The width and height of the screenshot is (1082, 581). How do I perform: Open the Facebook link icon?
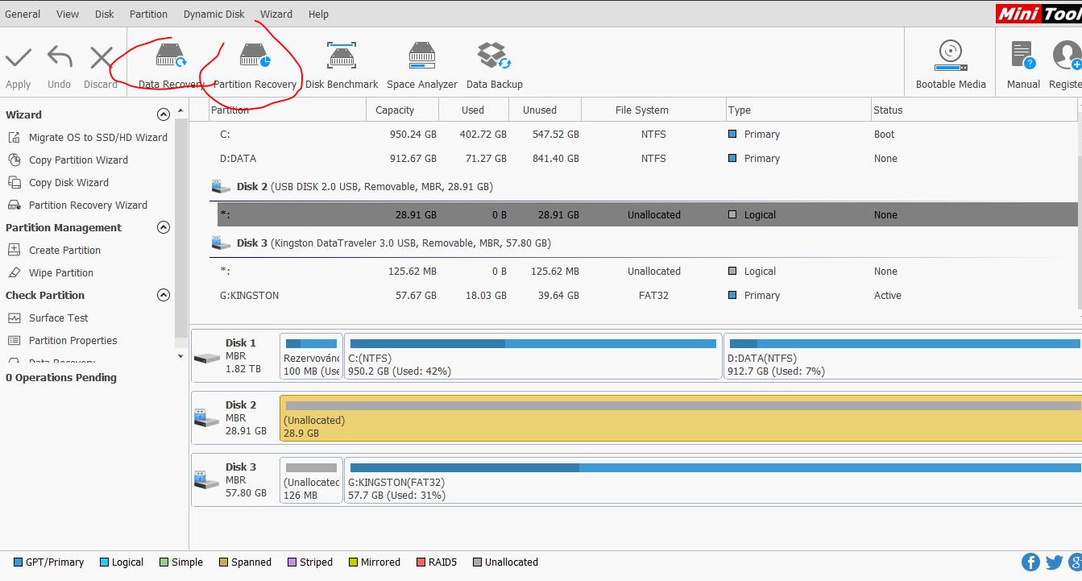point(1030,562)
